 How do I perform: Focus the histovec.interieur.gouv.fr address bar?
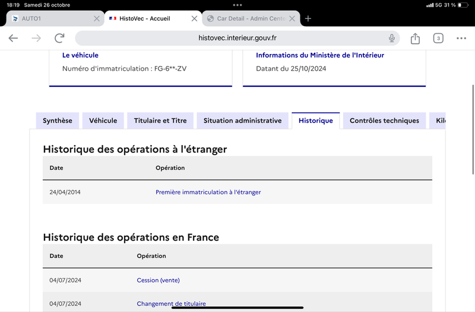[237, 38]
